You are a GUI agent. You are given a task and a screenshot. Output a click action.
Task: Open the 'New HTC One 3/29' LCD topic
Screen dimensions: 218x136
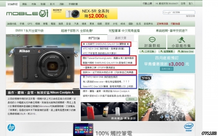pos(109,86)
